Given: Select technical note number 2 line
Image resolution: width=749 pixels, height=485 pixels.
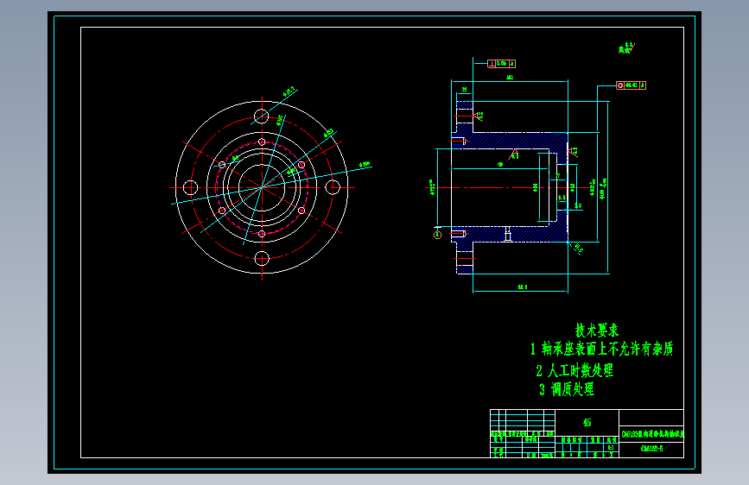Looking at the screenshot, I should (x=574, y=370).
